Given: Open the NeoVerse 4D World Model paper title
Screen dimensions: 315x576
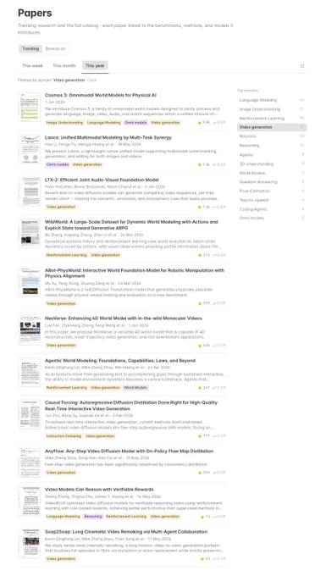Looking at the screenshot, I should pyautogui.click(x=124, y=318).
